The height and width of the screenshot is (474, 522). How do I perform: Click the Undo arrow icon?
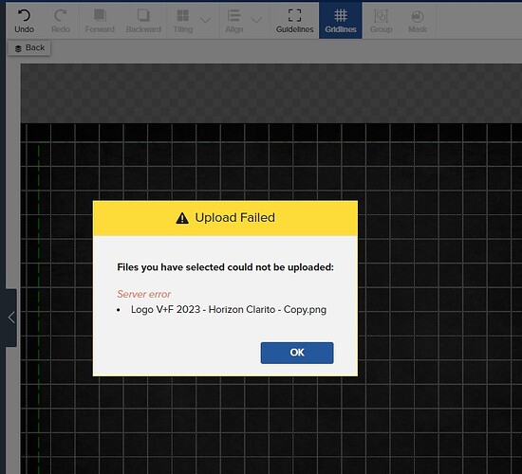coord(24,15)
